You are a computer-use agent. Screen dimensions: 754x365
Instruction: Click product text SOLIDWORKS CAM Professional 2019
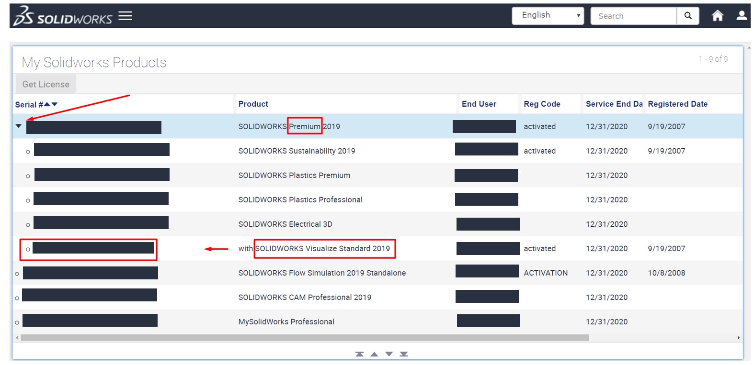tap(305, 297)
